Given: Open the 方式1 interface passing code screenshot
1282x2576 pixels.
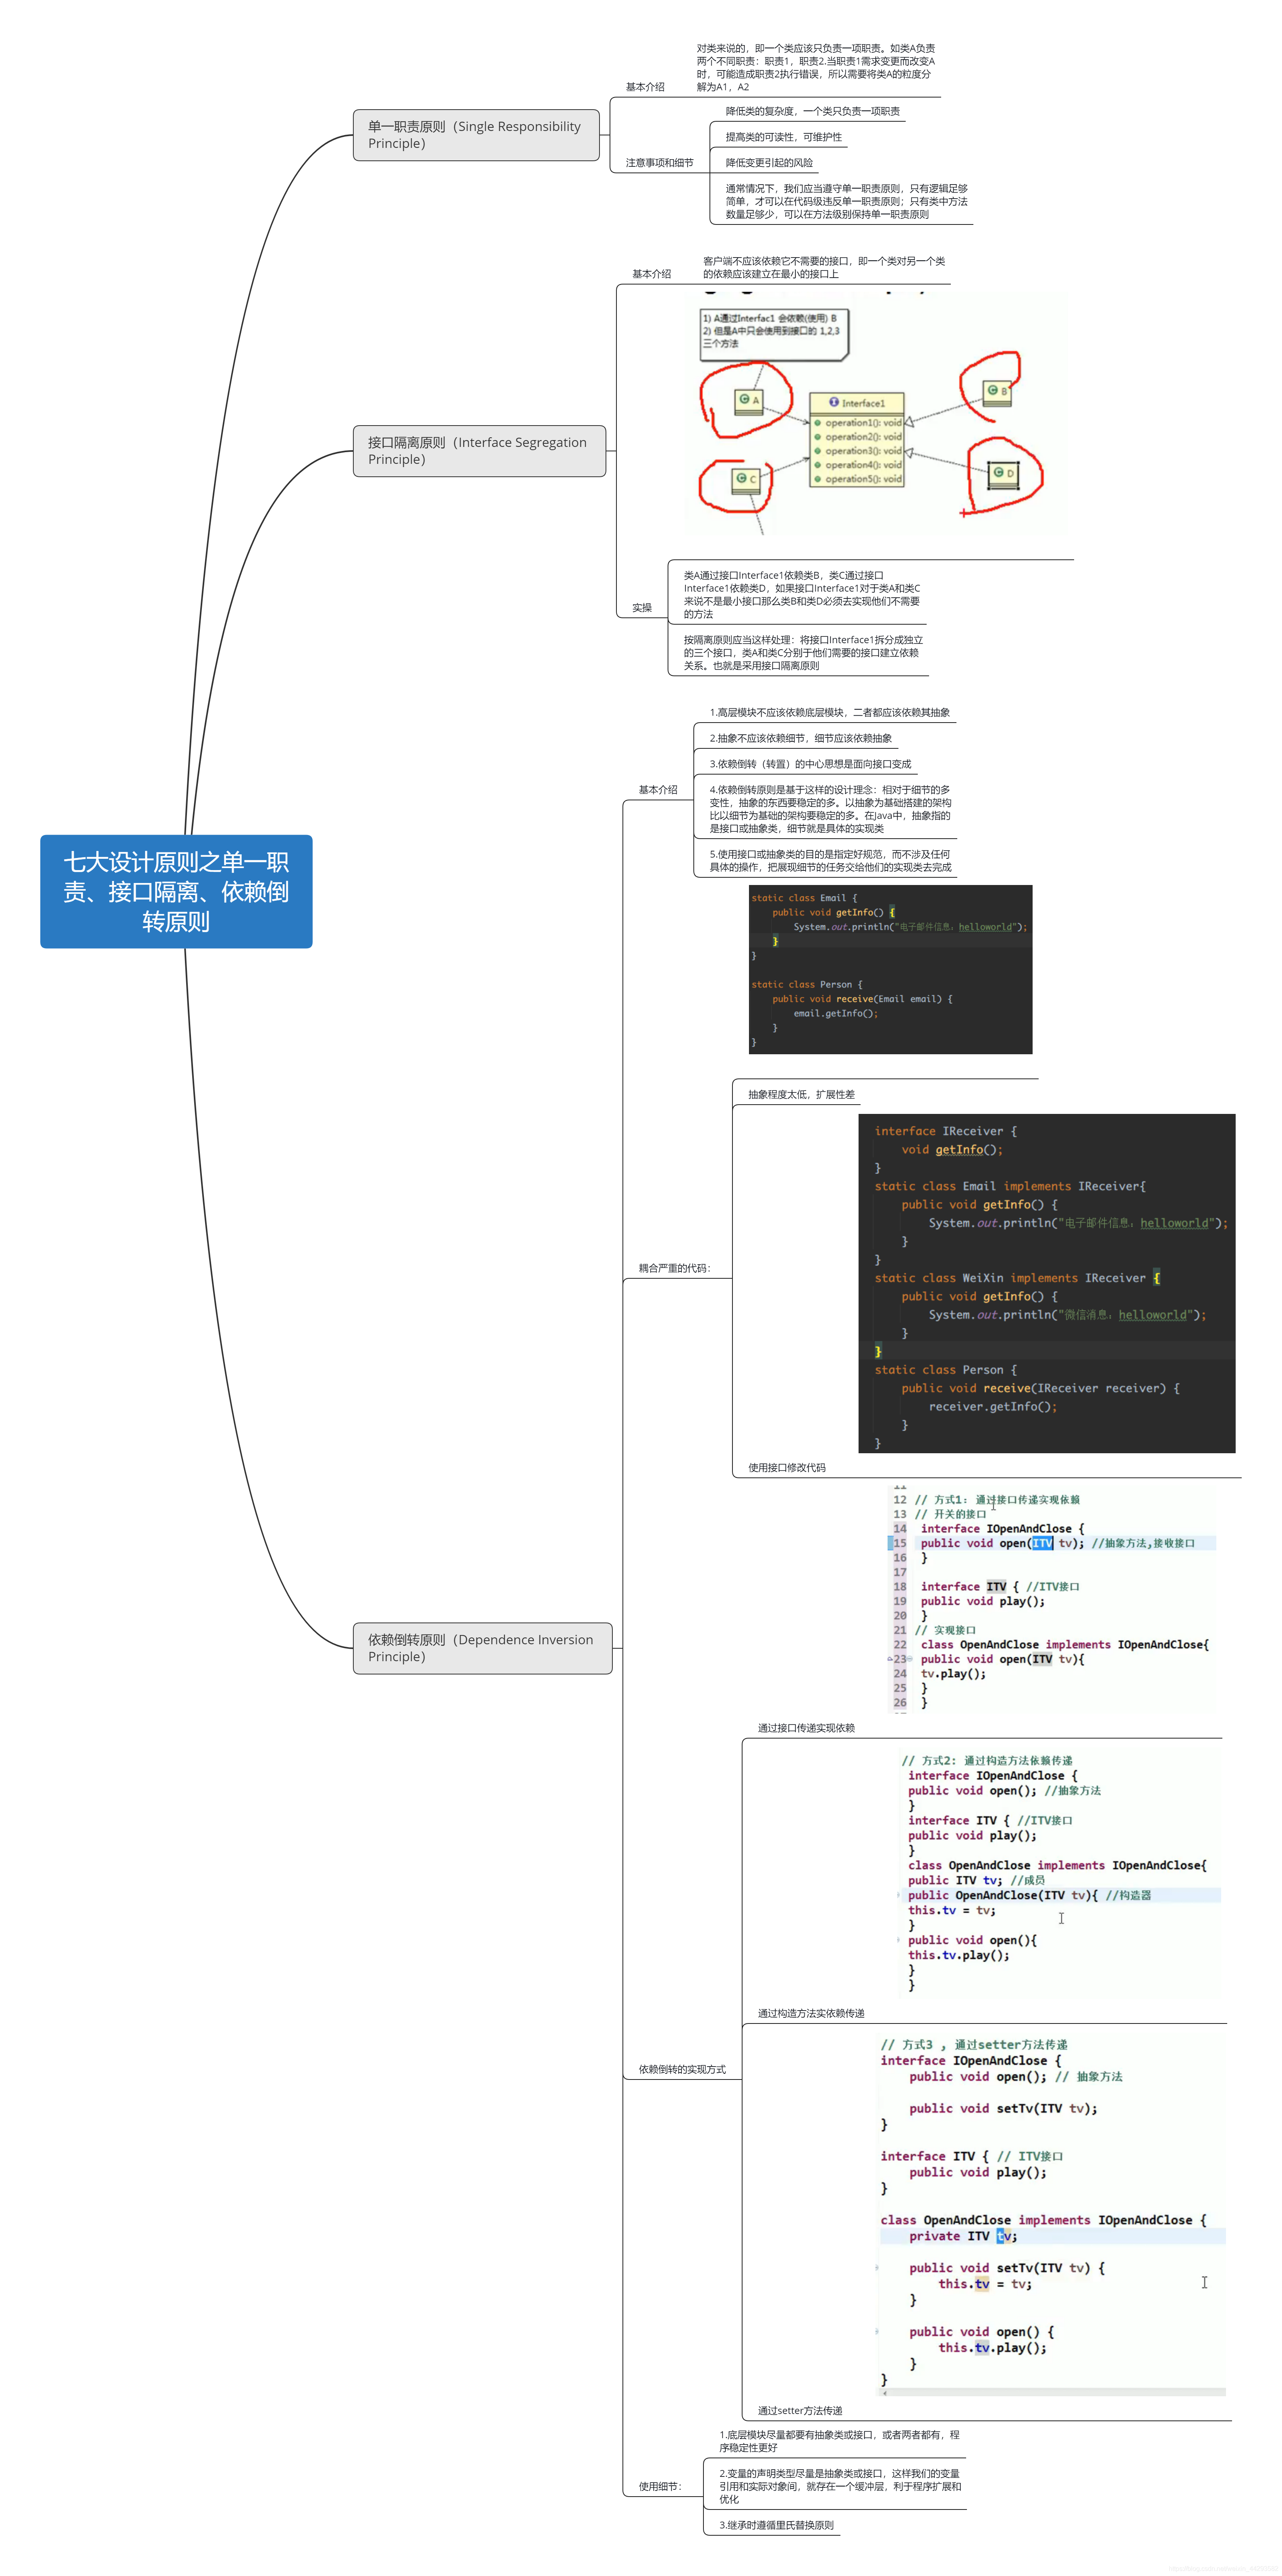Looking at the screenshot, I should [x=1052, y=1599].
